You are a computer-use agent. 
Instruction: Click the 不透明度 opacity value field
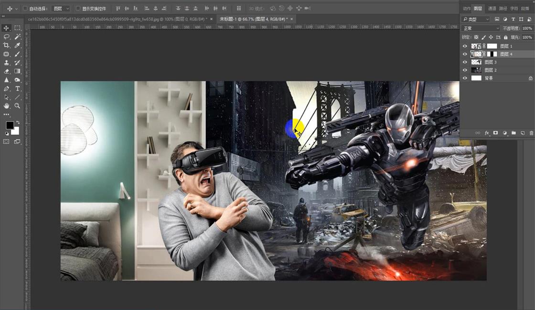click(x=526, y=28)
